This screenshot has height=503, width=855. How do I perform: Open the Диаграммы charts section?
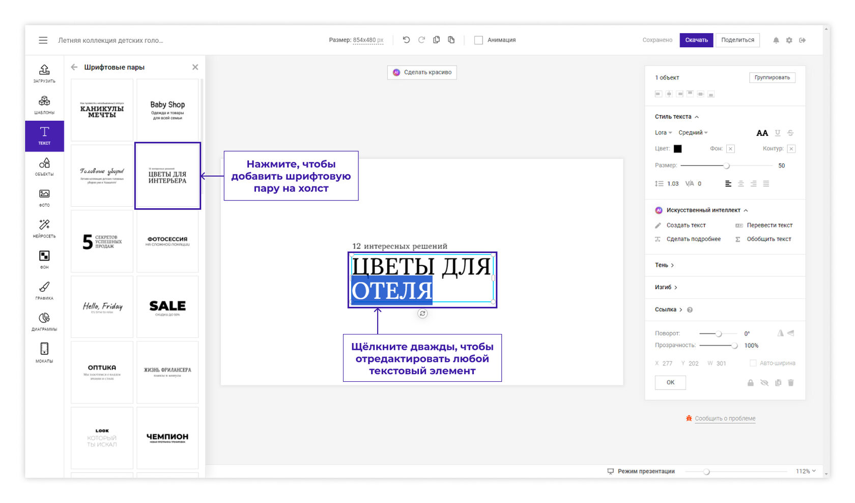pos(44,322)
